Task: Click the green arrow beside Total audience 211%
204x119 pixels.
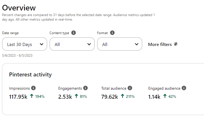Action: point(123,96)
